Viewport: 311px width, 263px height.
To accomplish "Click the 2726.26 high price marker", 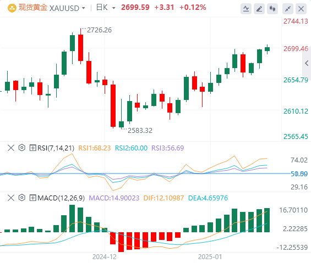I will 99,30.
